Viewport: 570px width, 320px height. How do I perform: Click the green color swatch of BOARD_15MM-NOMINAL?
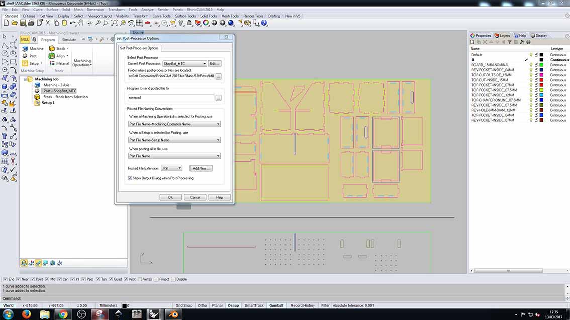(x=541, y=65)
